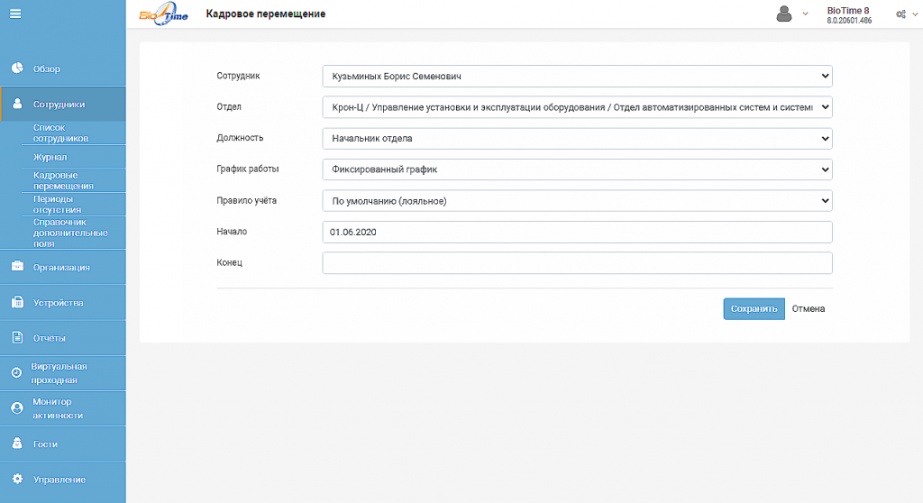Click the Управление gear icon
Image resolution: width=923 pixels, height=503 pixels.
17,479
